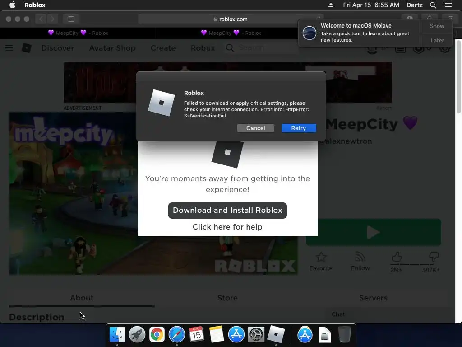This screenshot has height=347, width=462.
Task: Open the Trash in the Dock
Action: tap(344, 335)
